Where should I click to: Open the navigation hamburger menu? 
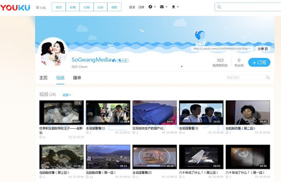pyautogui.click(x=41, y=7)
